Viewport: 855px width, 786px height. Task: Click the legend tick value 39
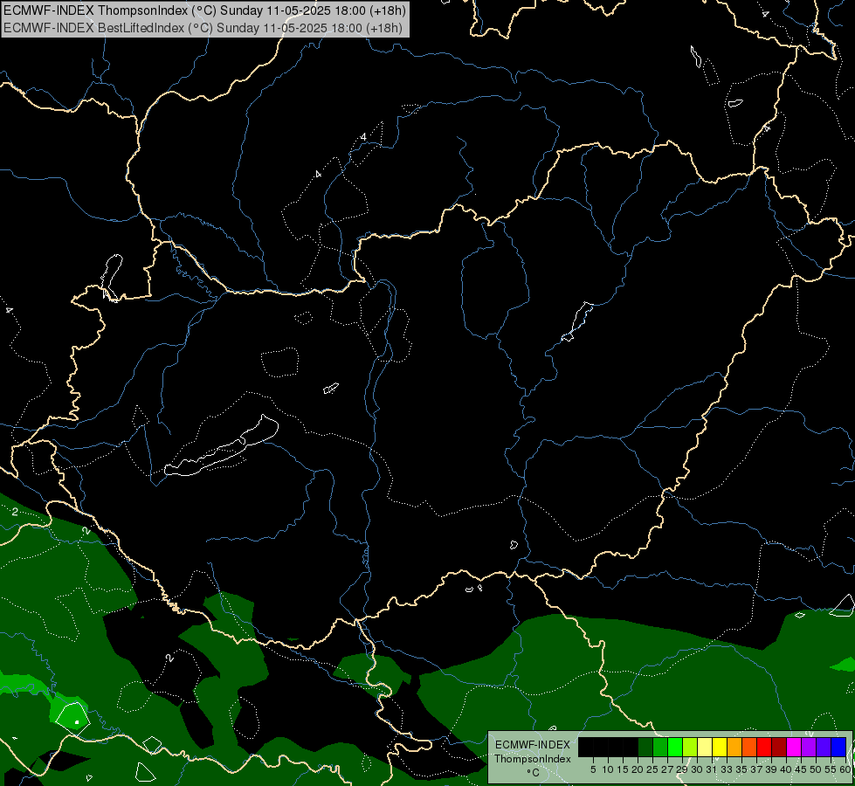coord(770,769)
